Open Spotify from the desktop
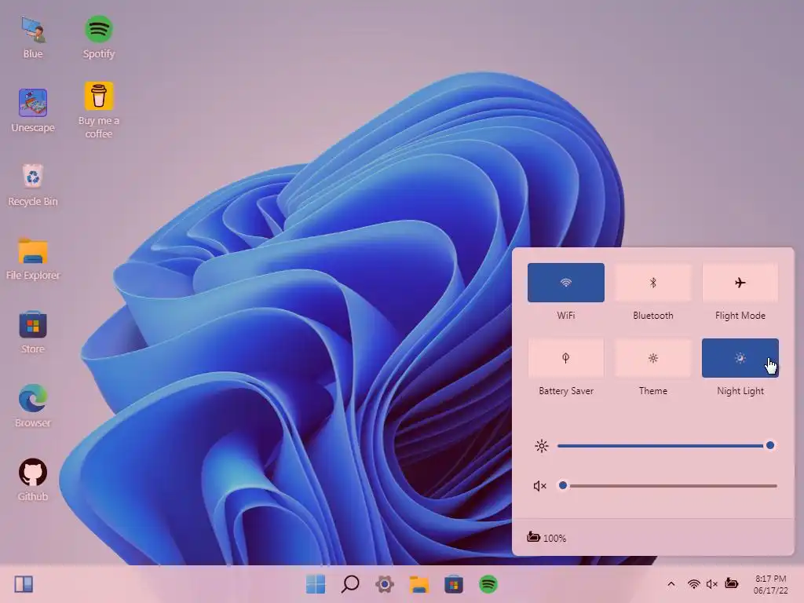Screen dimensions: 804x603 (98, 37)
